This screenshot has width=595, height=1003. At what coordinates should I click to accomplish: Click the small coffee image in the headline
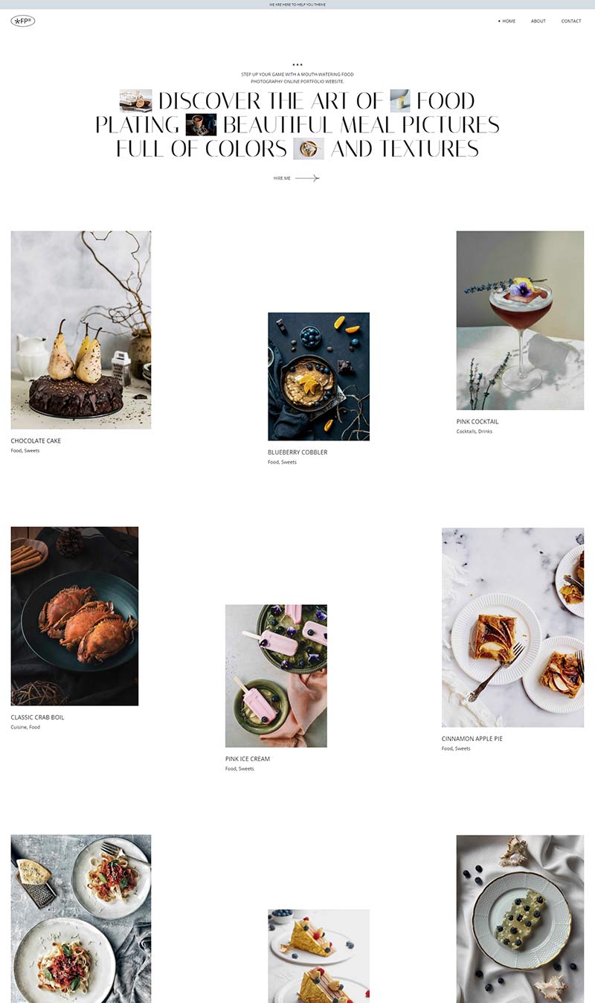click(201, 124)
